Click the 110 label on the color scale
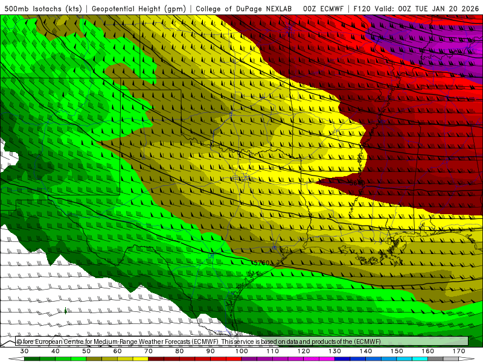This screenshot has width=483, height=362. (273, 351)
